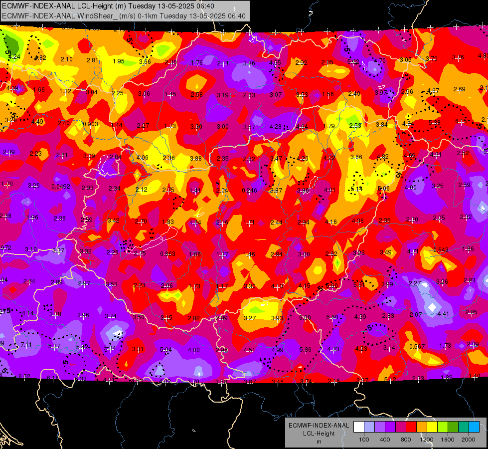Click the wind shear value 0.863
488x449 pixels.
pyautogui.click(x=168, y=254)
